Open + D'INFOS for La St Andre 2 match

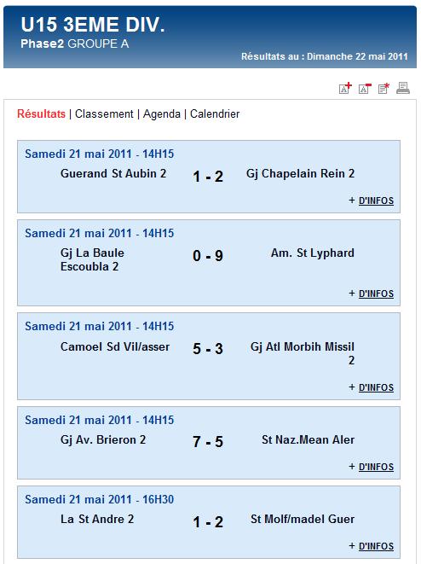click(372, 546)
